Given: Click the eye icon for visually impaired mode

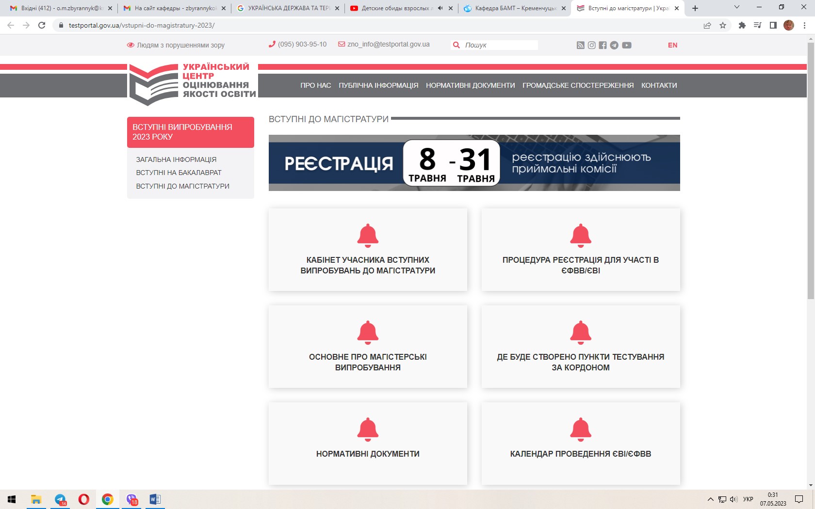Looking at the screenshot, I should (130, 45).
